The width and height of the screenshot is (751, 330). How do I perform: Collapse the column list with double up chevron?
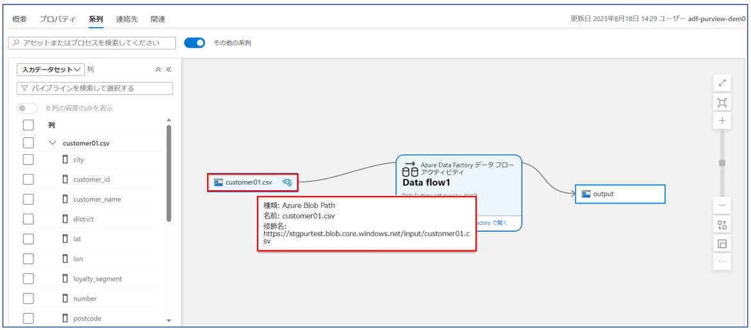(x=159, y=69)
